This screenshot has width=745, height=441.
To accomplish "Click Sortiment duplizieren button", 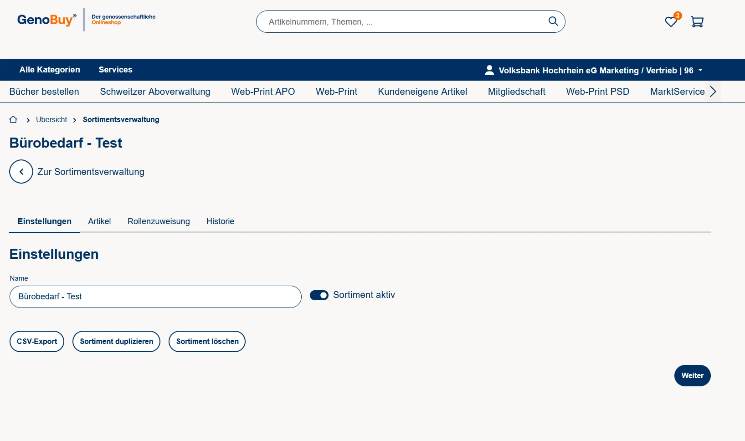I will tap(116, 341).
